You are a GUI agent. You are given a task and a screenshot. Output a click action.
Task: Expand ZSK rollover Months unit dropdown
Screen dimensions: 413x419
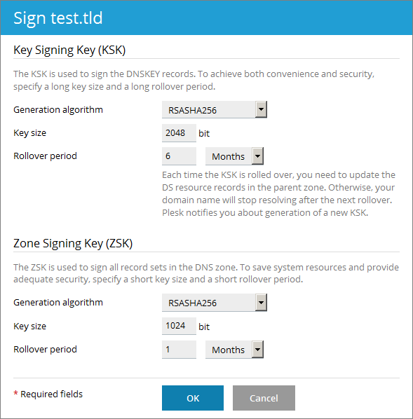click(x=234, y=349)
